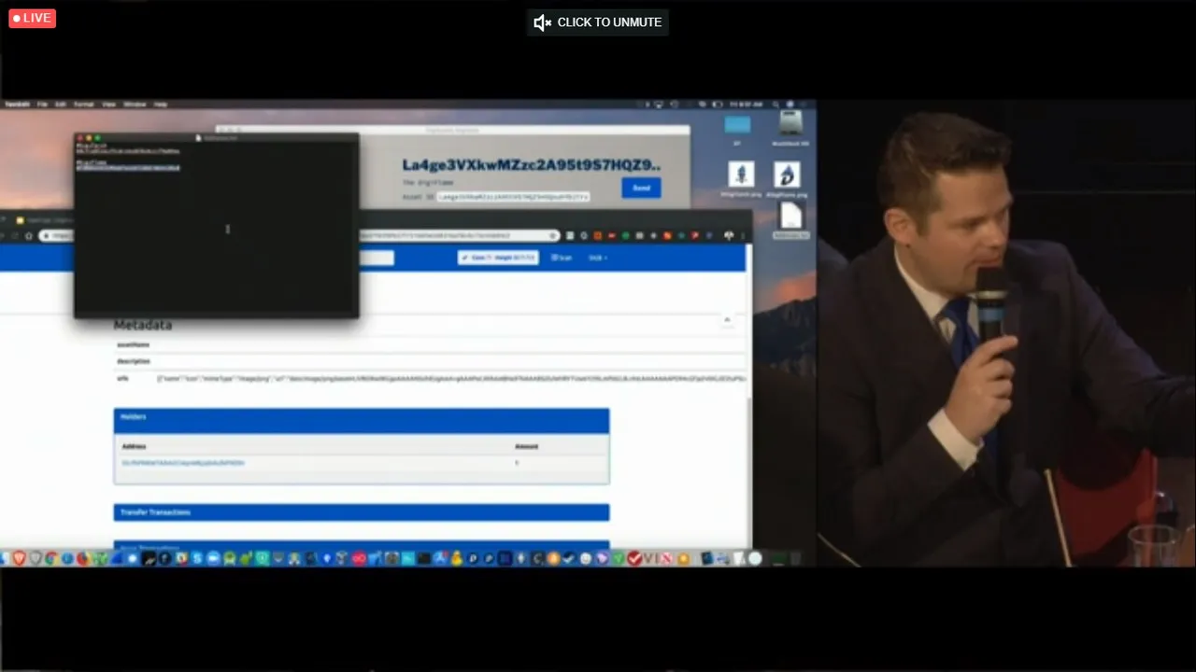Expand the Stick dropdown in the blue bar
The height and width of the screenshot is (672, 1196).
[598, 258]
